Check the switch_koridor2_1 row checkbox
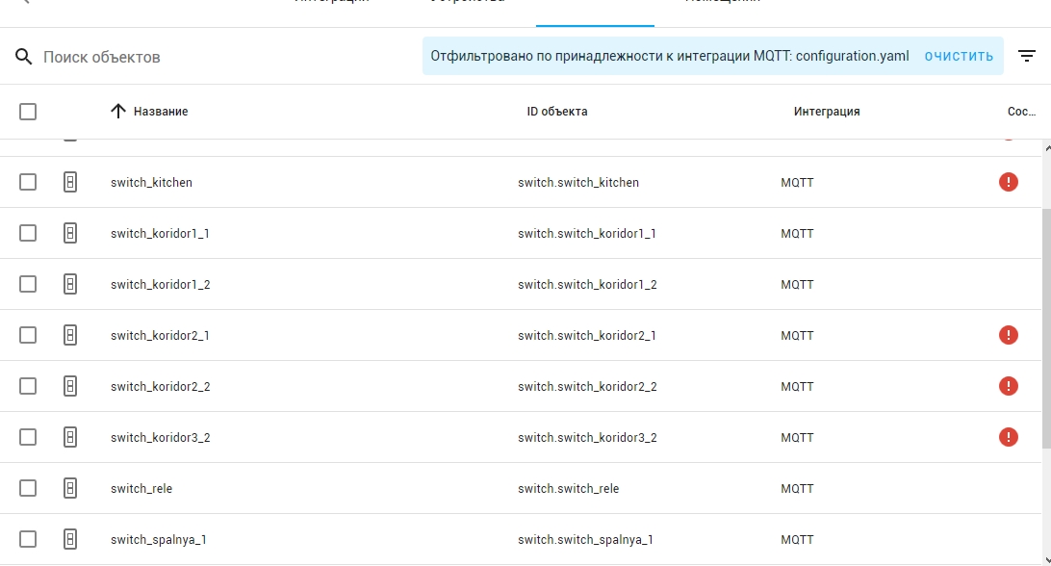Screen dimensions: 1051x566 [x=28, y=335]
